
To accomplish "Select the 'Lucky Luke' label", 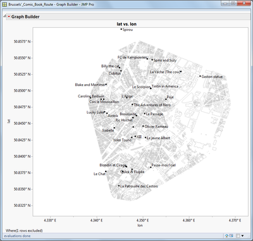I will click(96, 113).
